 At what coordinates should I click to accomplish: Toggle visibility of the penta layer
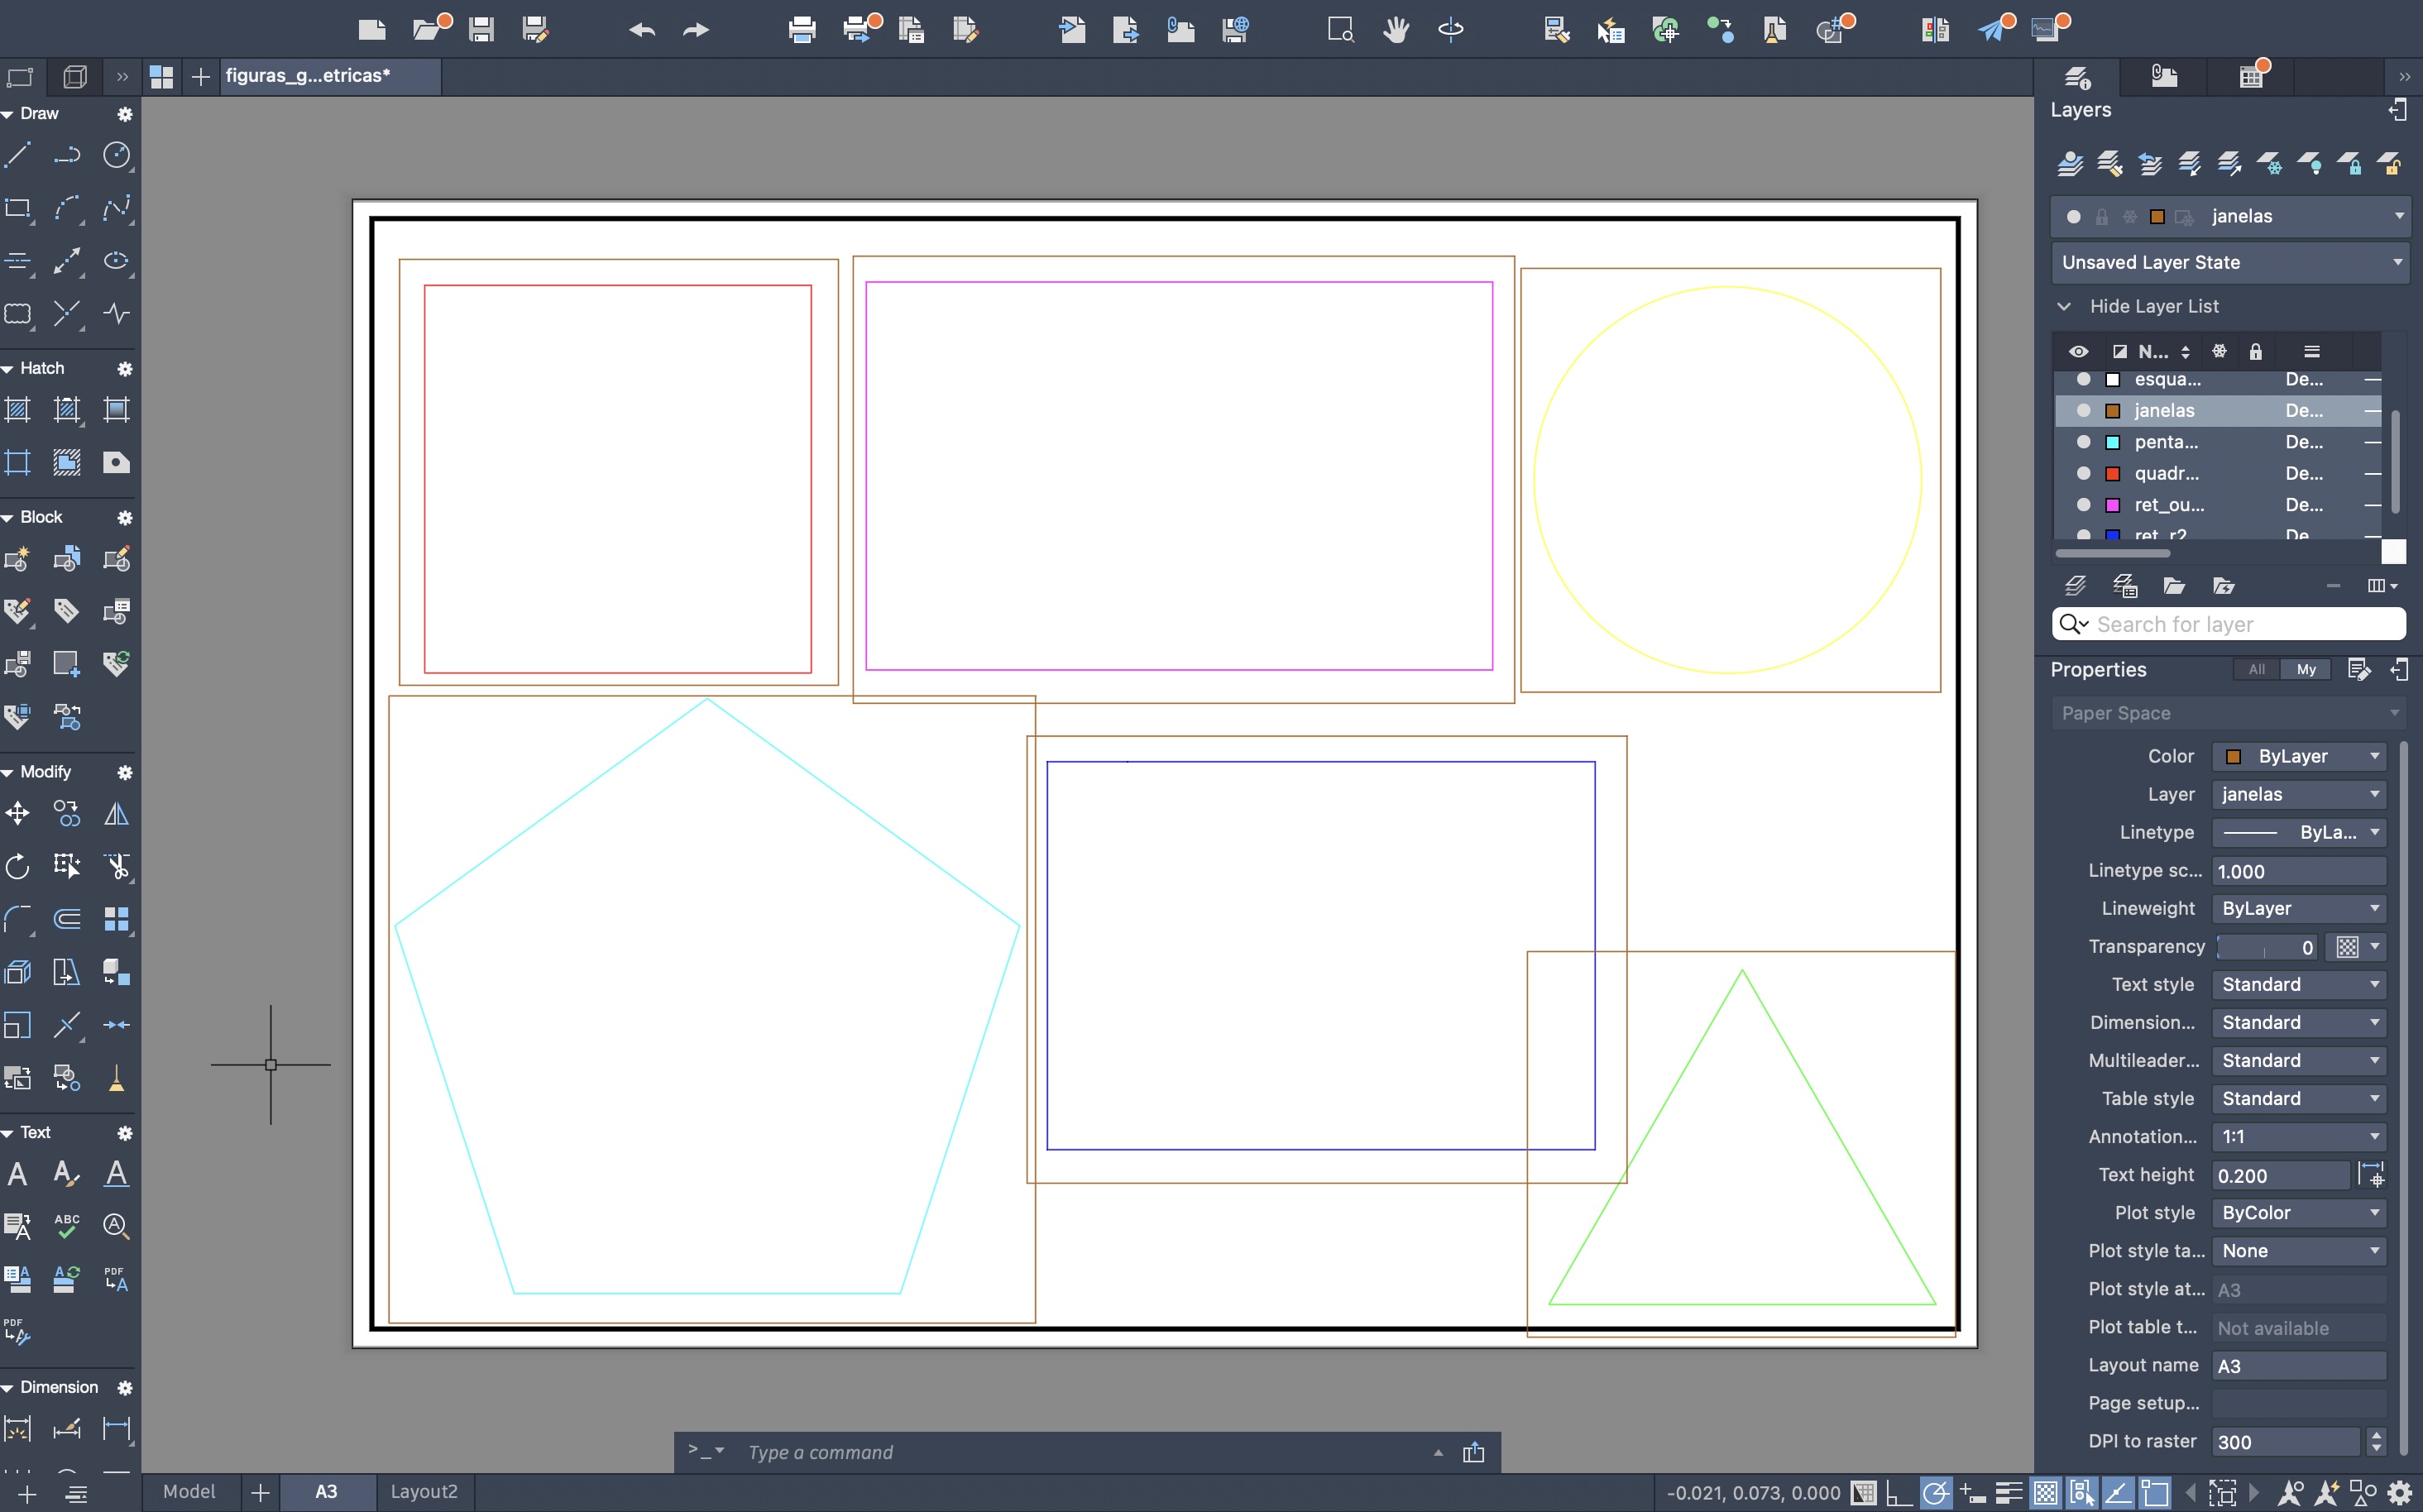[2084, 442]
